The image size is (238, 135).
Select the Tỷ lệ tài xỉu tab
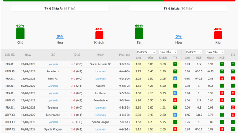[179, 8]
